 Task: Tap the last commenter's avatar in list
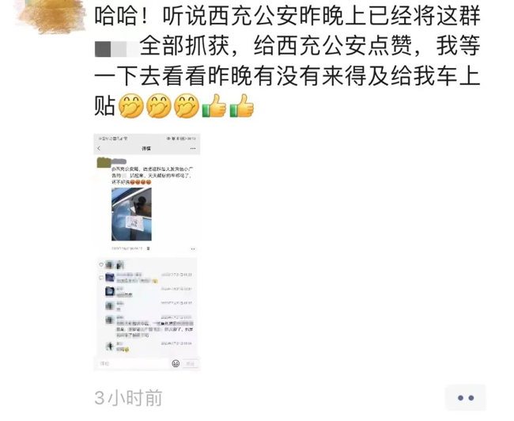(109, 346)
